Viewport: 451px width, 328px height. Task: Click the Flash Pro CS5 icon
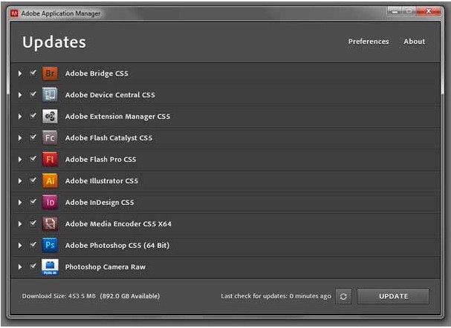point(50,160)
